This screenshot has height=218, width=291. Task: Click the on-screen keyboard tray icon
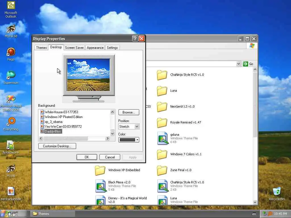pyautogui.click(x=254, y=214)
